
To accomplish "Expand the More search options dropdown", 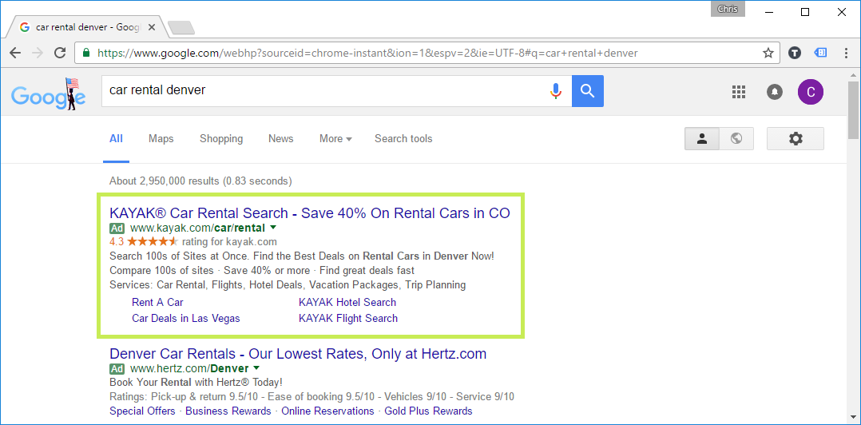I will 335,139.
